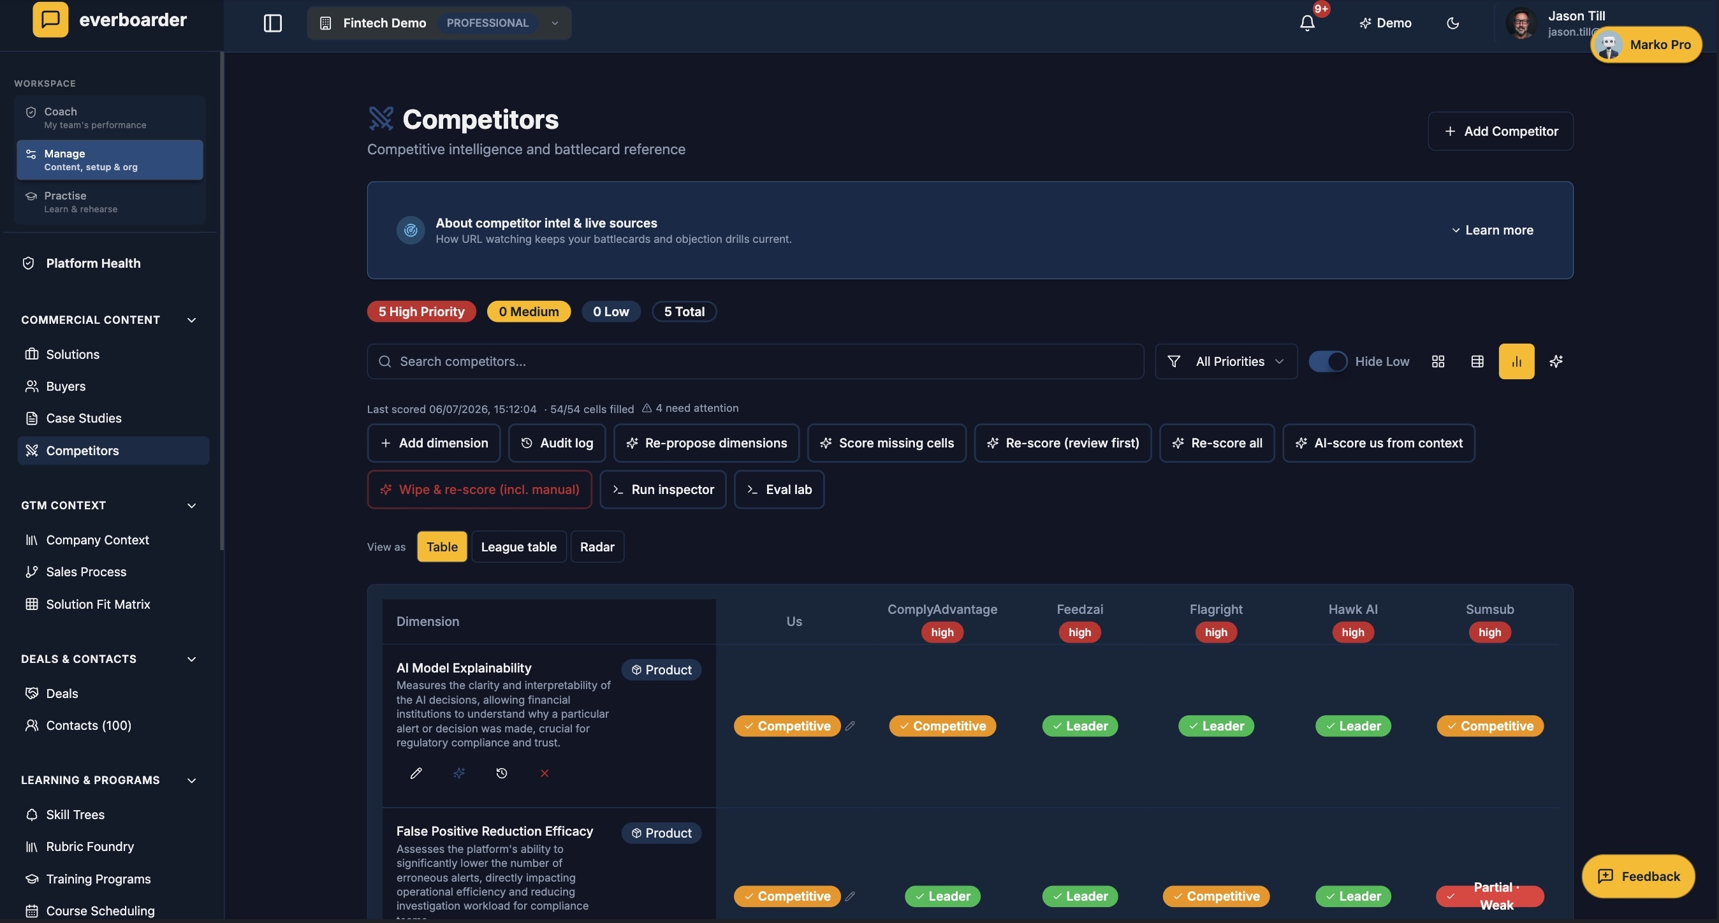Viewport: 1719px width, 923px height.
Task: Switch to the Radar view
Action: click(597, 547)
